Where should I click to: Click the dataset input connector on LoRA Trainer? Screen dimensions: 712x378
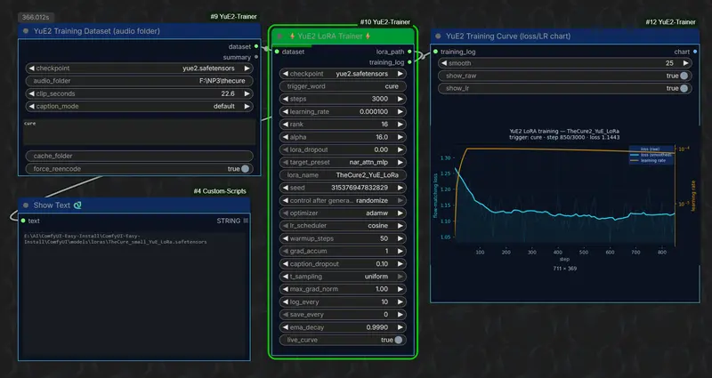point(277,52)
